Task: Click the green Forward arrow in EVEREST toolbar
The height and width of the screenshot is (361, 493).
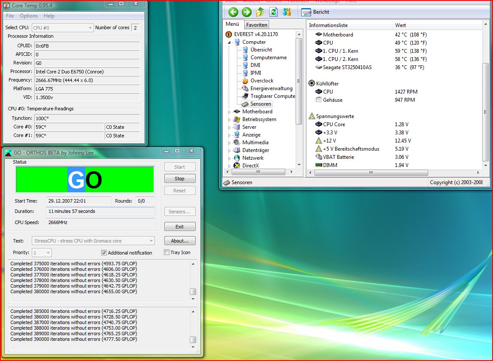Action: click(247, 12)
